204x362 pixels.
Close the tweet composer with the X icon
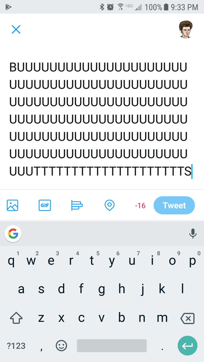pos(16,29)
